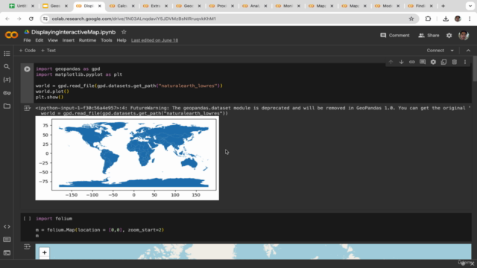View site information icon in address bar
Image resolution: width=477 pixels, height=268 pixels.
(x=45, y=19)
